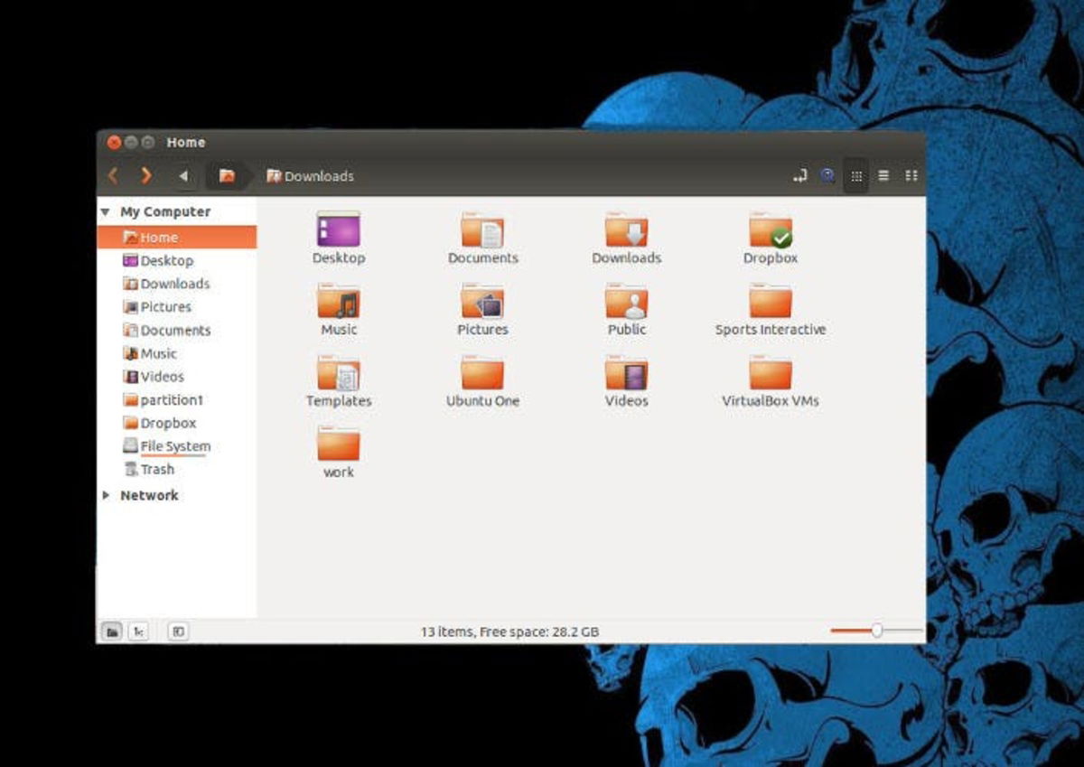Select the Desktop folder icon
Image resolution: width=1084 pixels, height=767 pixels.
339,229
